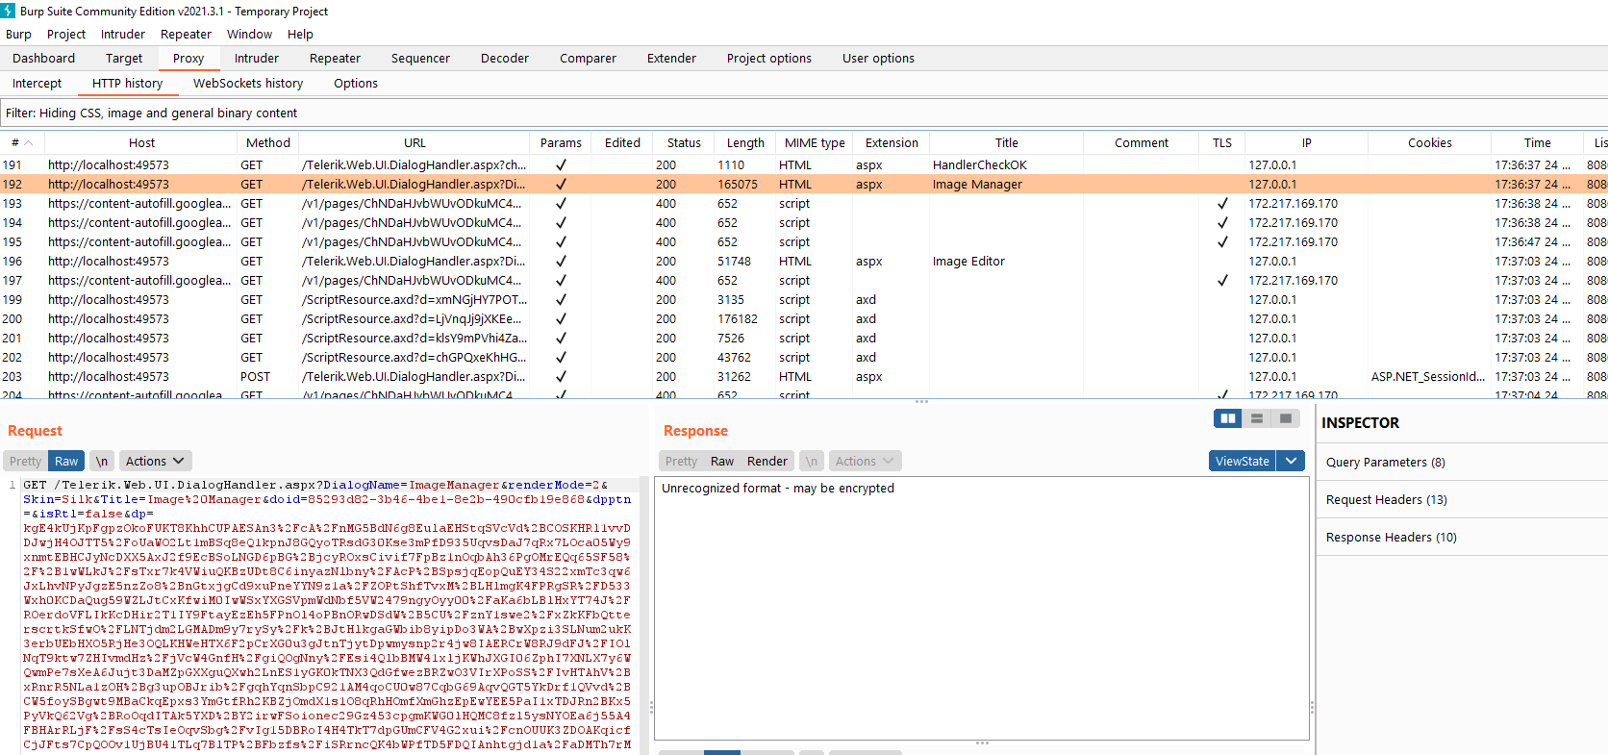Viewport: 1608px width, 755px height.
Task: Switch response view to Render
Action: [x=766, y=461]
